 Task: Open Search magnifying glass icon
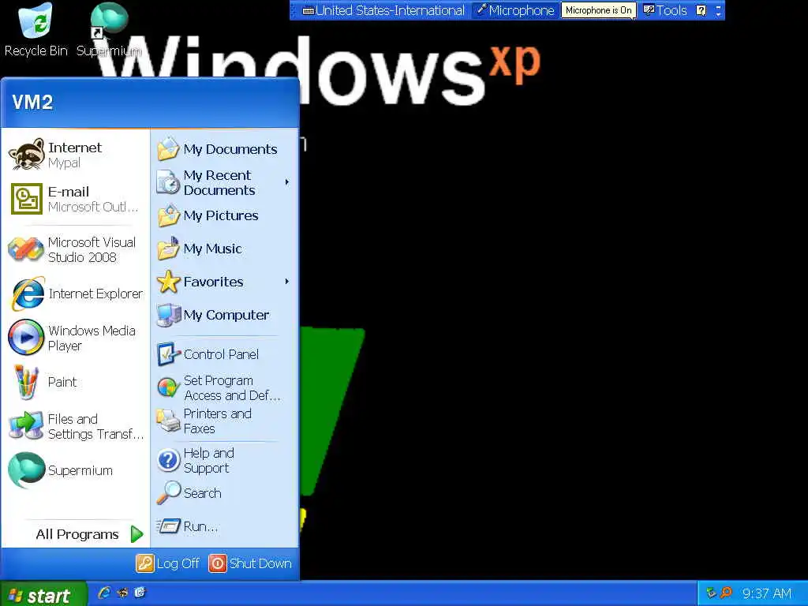click(168, 493)
